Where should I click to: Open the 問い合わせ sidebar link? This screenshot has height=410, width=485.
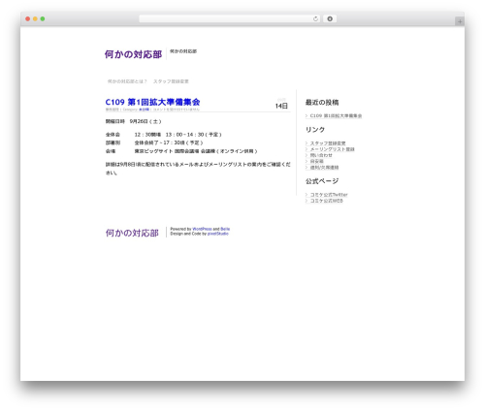tap(321, 155)
